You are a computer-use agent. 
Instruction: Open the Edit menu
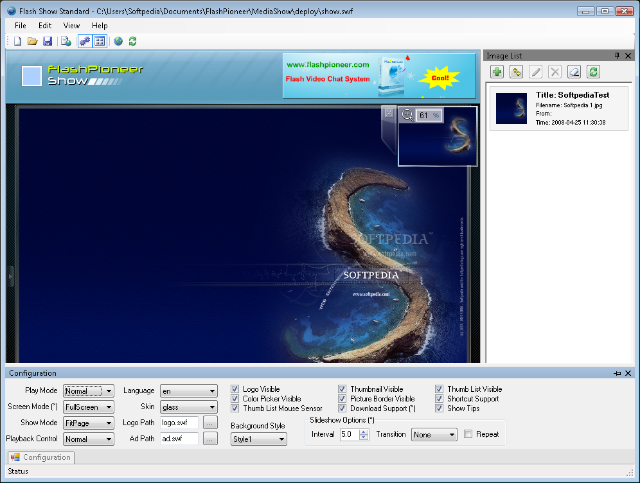click(45, 26)
